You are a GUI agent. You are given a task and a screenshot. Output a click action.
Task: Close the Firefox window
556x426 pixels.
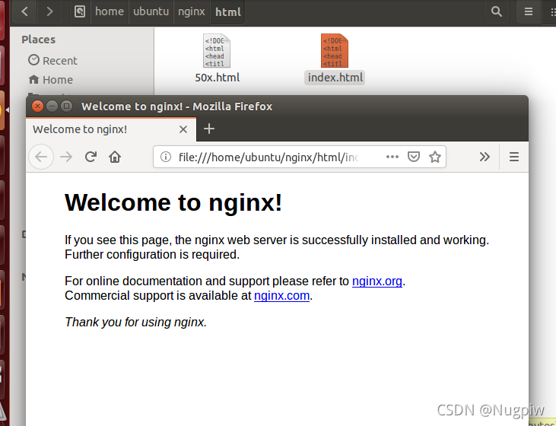[x=37, y=106]
